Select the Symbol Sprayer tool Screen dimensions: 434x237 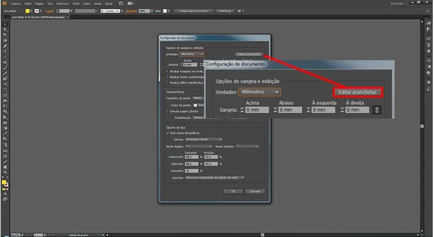(5, 145)
